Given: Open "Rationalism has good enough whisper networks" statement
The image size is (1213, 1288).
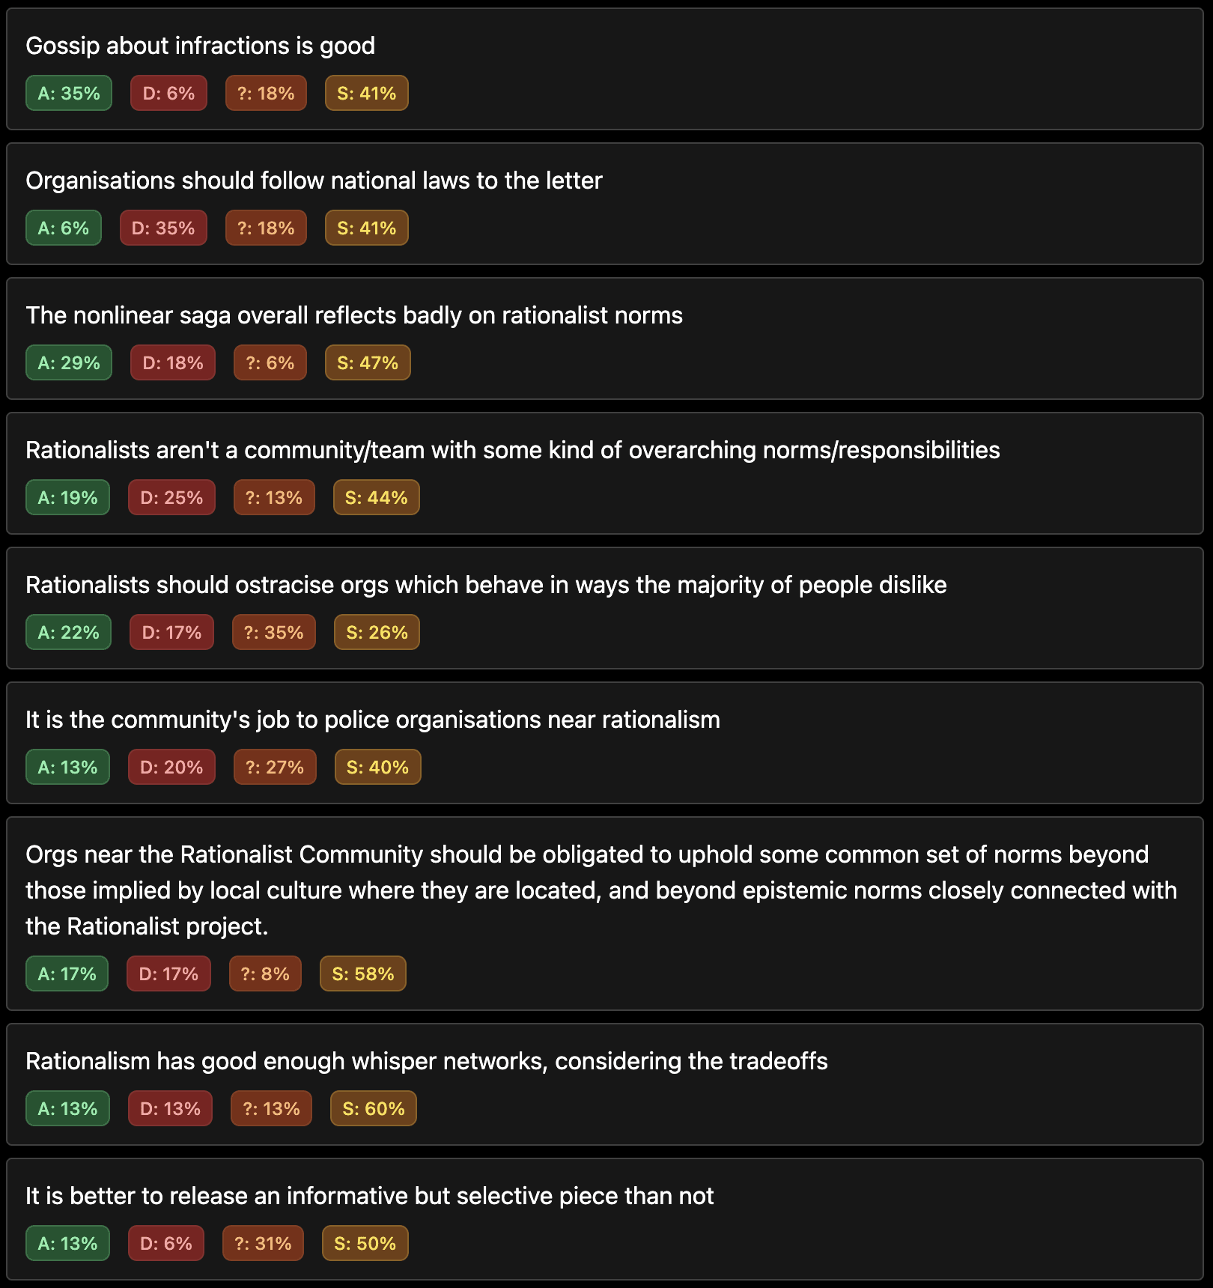Looking at the screenshot, I should (427, 1061).
